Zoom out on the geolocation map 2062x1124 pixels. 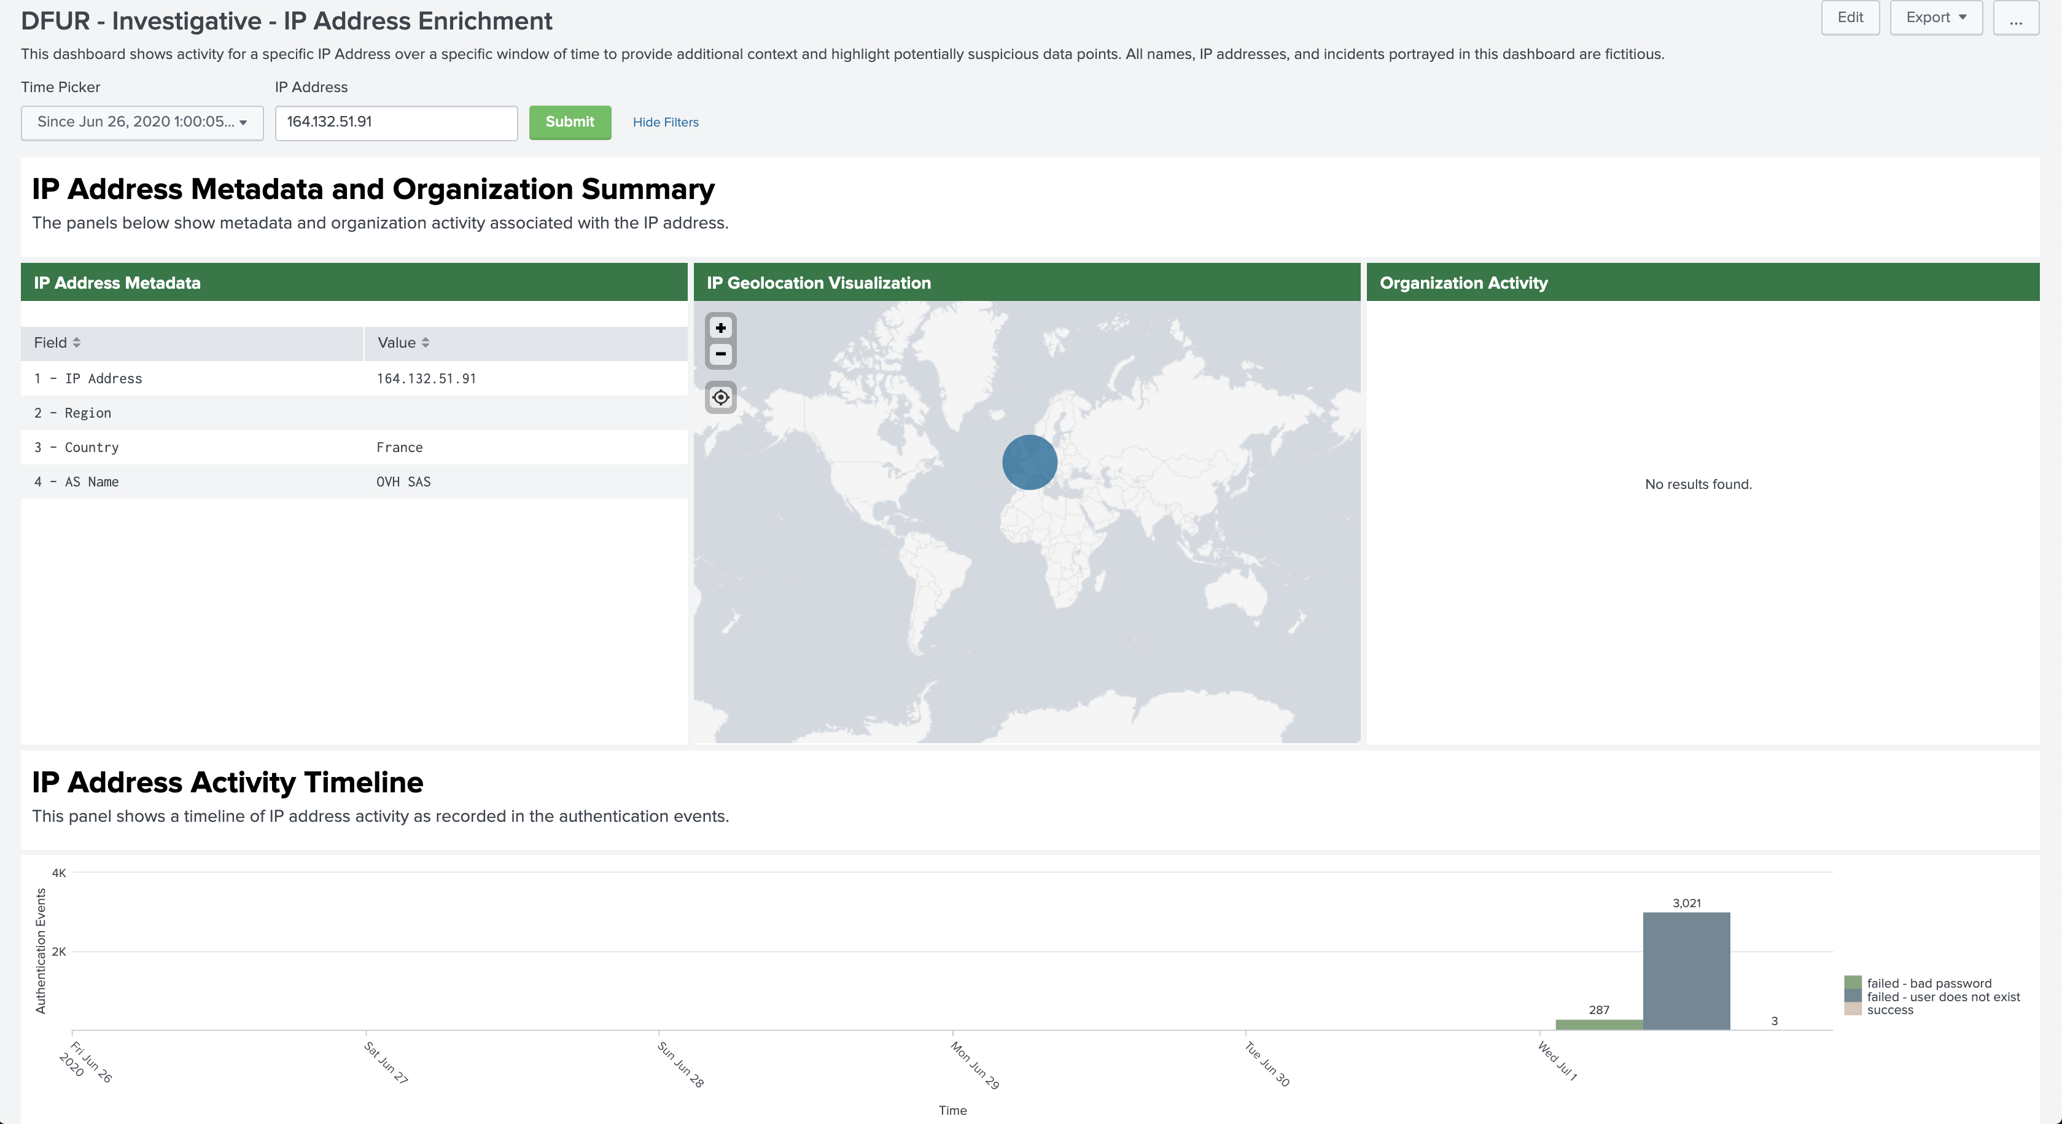click(x=720, y=354)
